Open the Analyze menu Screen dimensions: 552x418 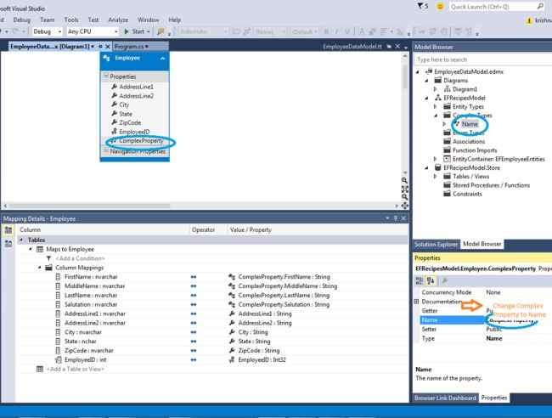pyautogui.click(x=118, y=20)
